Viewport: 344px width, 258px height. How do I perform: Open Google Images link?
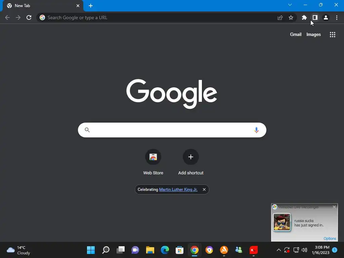pyautogui.click(x=313, y=35)
